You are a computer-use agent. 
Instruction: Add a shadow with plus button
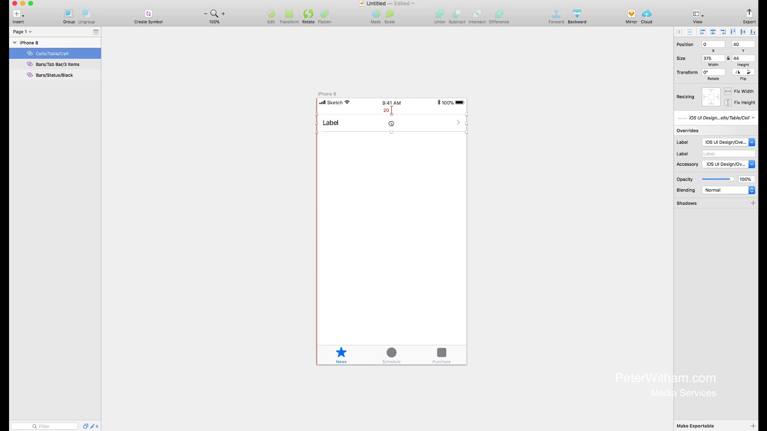(x=753, y=203)
